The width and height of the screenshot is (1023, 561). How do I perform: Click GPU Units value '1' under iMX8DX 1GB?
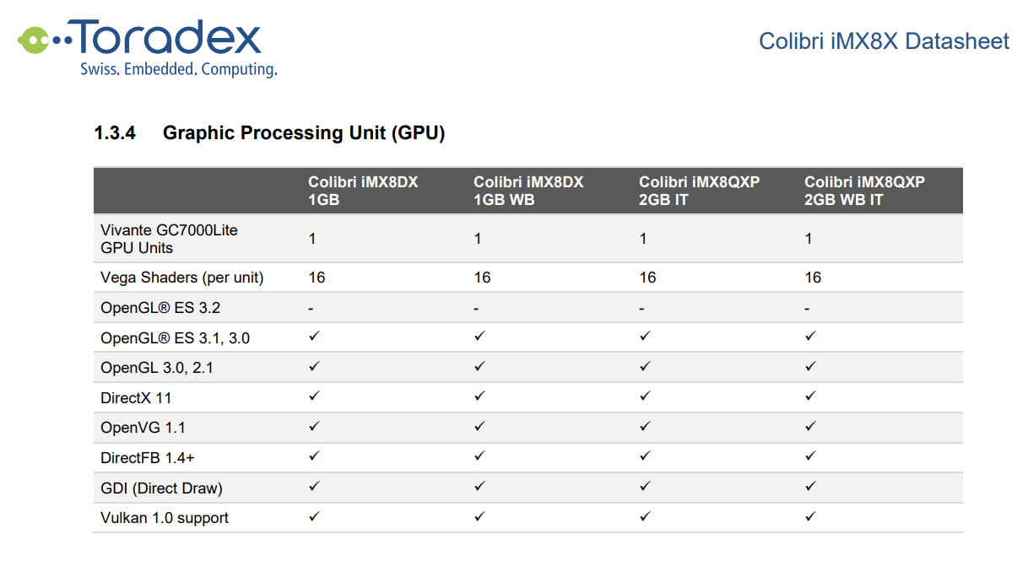pyautogui.click(x=312, y=239)
